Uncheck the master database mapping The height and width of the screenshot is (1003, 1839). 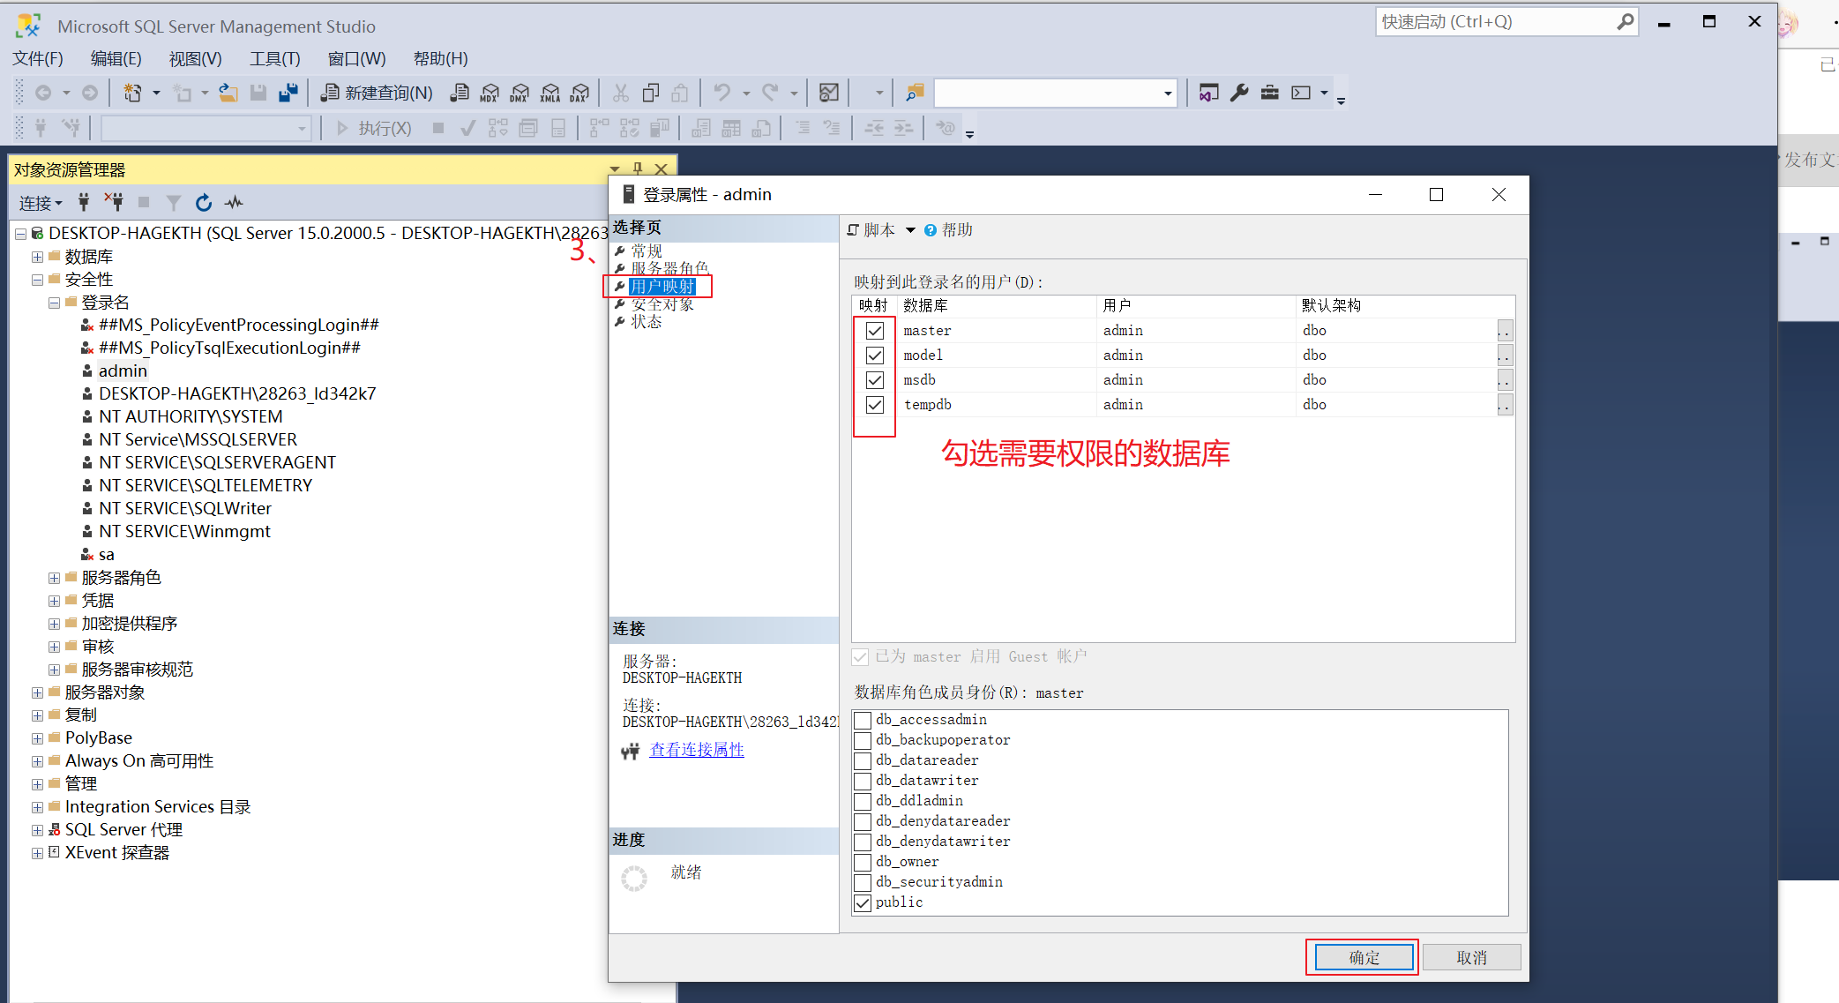point(874,330)
